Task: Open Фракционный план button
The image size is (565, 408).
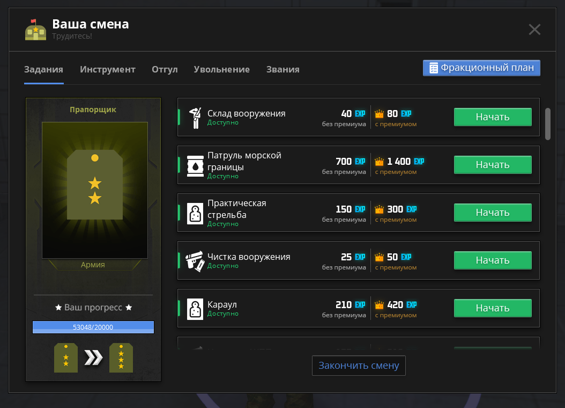Action: coord(481,68)
